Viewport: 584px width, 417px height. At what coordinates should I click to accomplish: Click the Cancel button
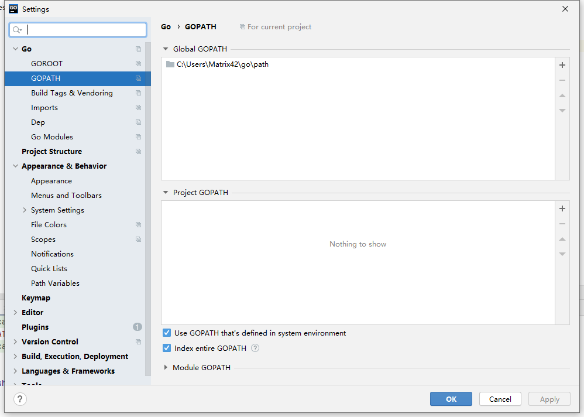[500, 399]
